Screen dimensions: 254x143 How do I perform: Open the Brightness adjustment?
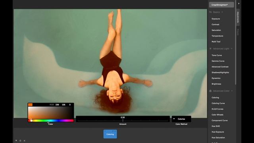coord(216,84)
